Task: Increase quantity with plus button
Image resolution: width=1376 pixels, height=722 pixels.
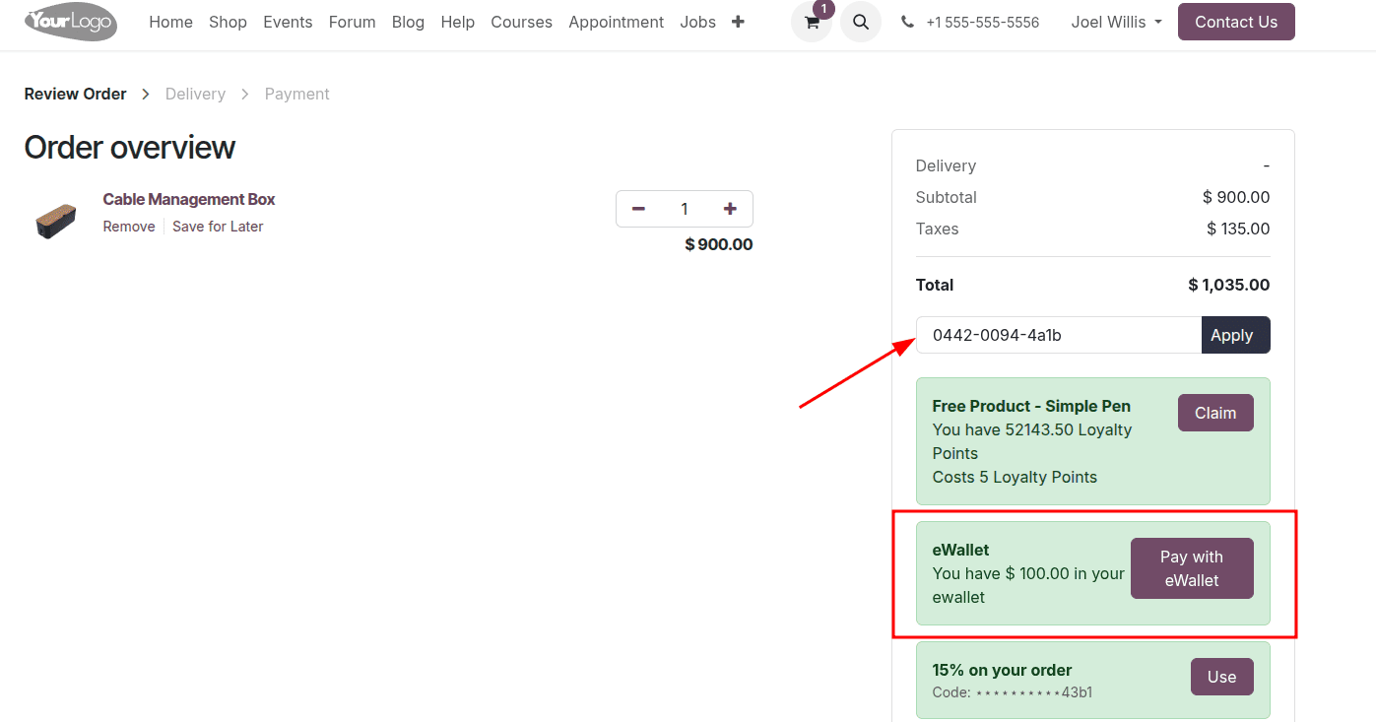Action: pyautogui.click(x=730, y=209)
